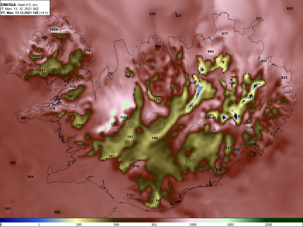Select the 361 value label
The image size is (303, 227).
(x=71, y=96)
